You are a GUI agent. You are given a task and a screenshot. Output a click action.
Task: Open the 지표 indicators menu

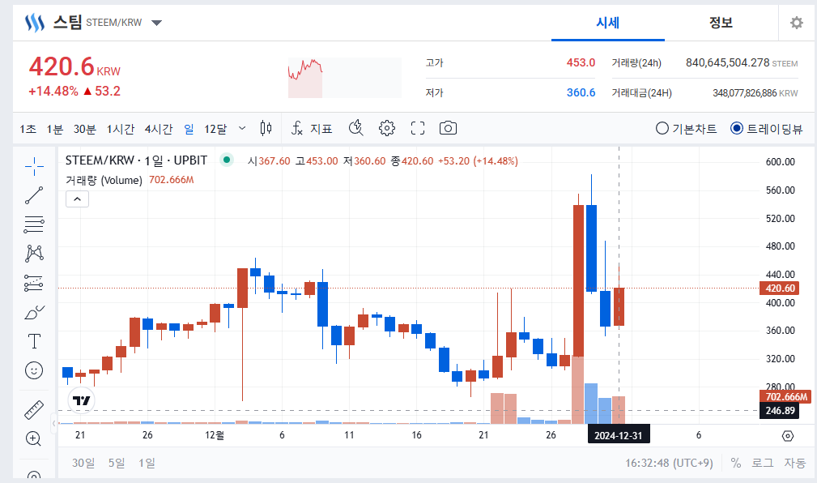312,128
